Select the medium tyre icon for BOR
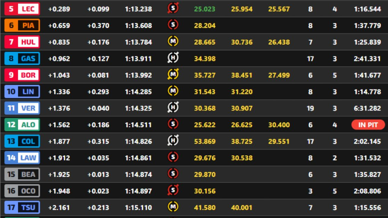Viewport: 388px width, 218px height. tap(173, 74)
